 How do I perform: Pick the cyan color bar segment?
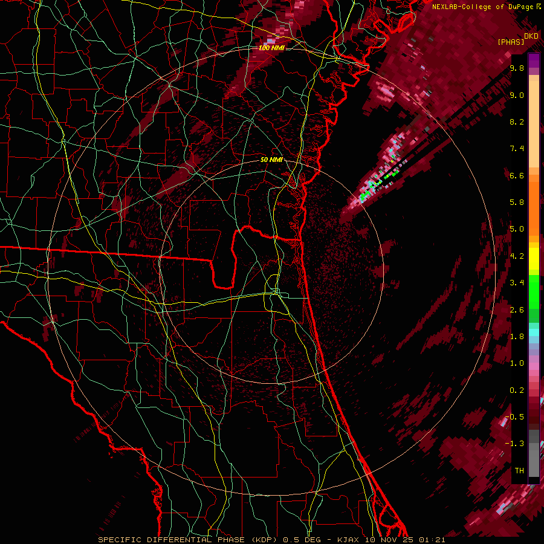click(534, 332)
